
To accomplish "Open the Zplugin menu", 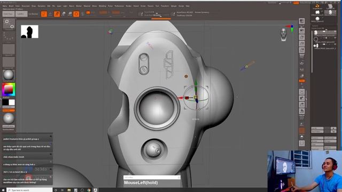I will tap(174, 6).
